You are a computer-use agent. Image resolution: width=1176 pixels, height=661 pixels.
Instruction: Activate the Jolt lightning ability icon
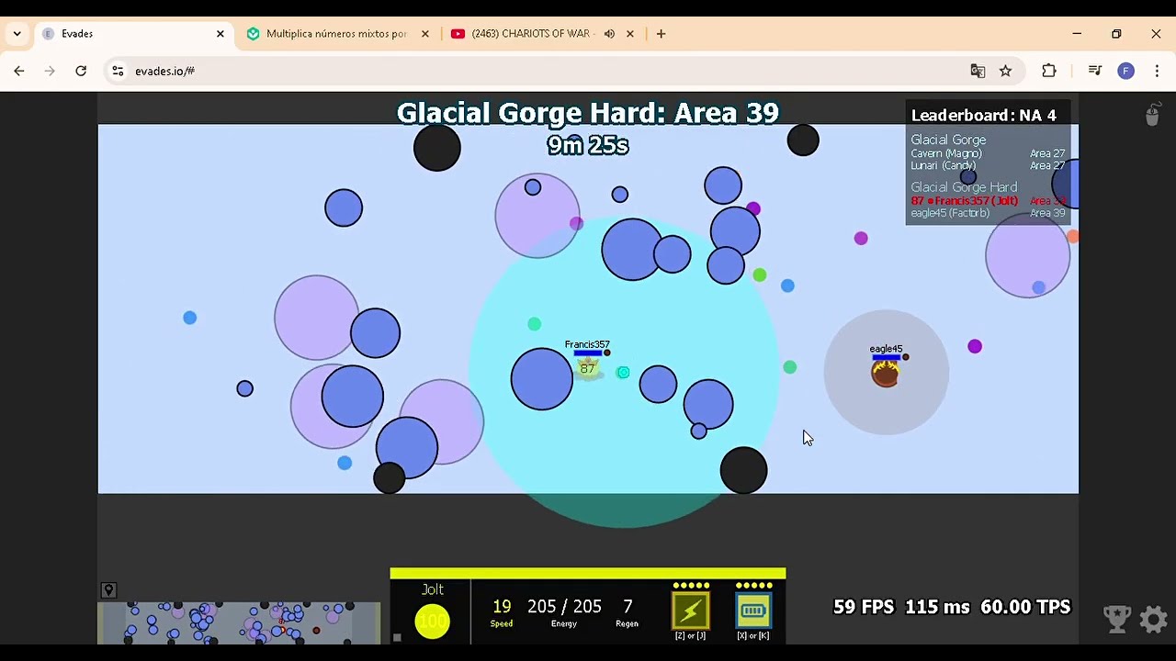pos(691,611)
